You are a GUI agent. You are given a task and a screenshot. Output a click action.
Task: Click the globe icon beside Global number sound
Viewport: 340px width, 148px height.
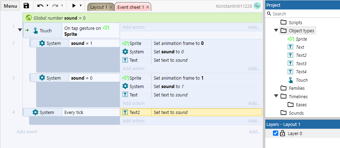coord(29,18)
